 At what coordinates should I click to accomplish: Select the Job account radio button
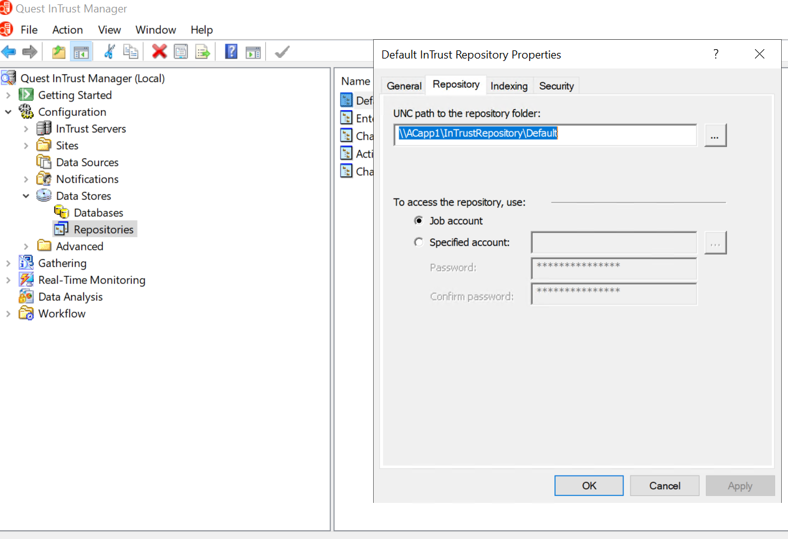(x=419, y=221)
